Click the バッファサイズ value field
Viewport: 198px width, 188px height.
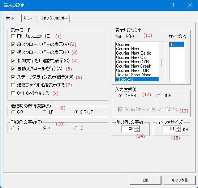169,129
